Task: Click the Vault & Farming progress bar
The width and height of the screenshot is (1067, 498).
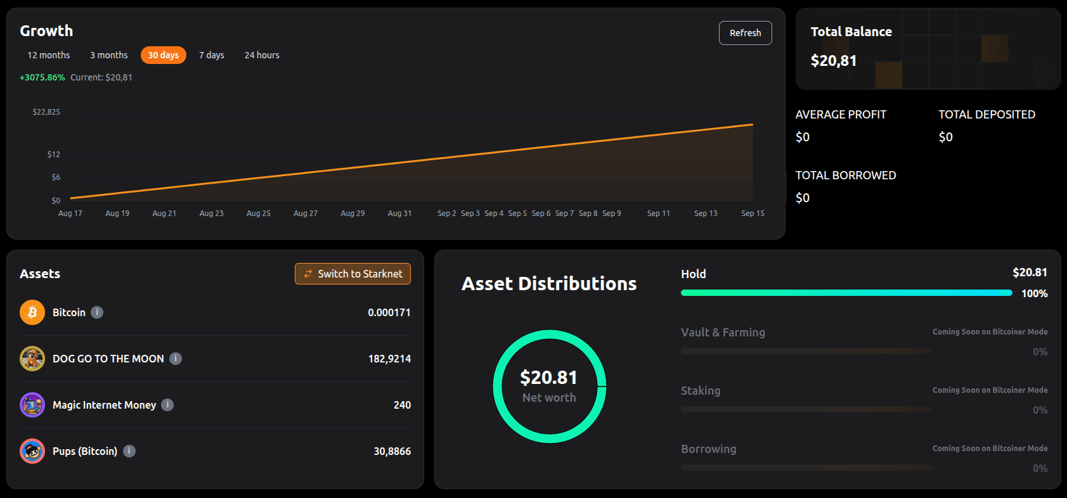Action: 806,351
